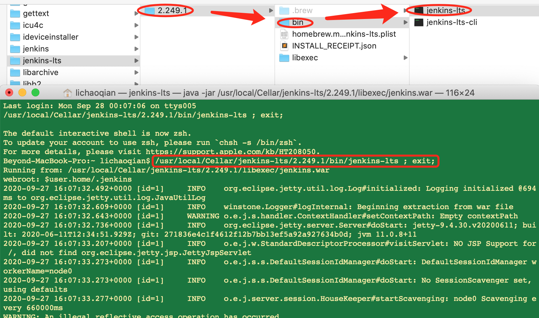This screenshot has width=539, height=318.
Task: Click the libarchive folder icon
Action: (15, 72)
